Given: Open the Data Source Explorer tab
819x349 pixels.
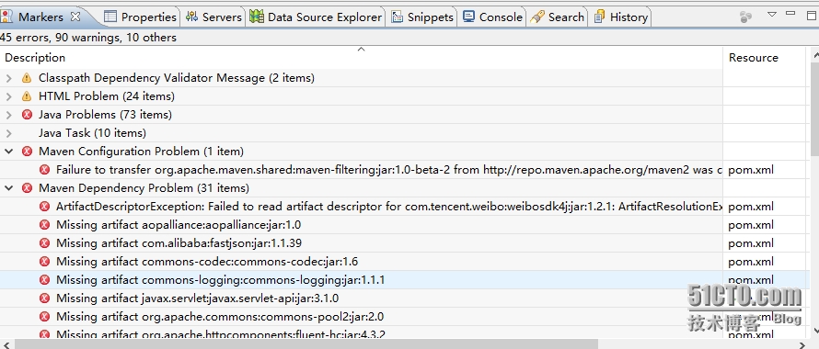Looking at the screenshot, I should pos(316,17).
